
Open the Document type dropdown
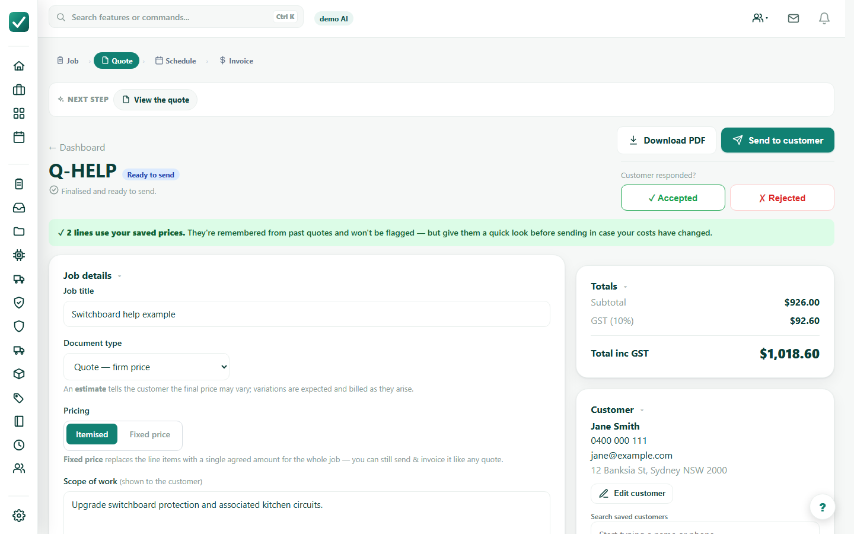146,367
